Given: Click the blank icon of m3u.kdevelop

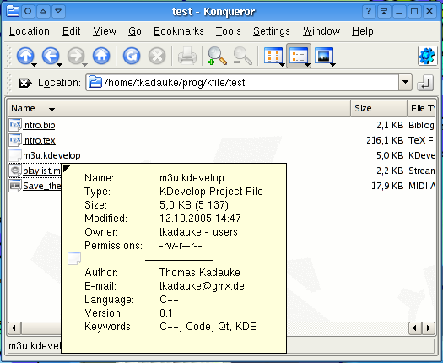Looking at the screenshot, I should [x=15, y=155].
